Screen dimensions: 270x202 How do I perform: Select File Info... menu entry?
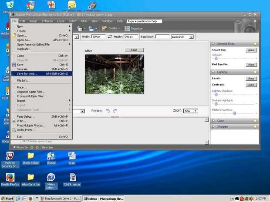pos(41,80)
